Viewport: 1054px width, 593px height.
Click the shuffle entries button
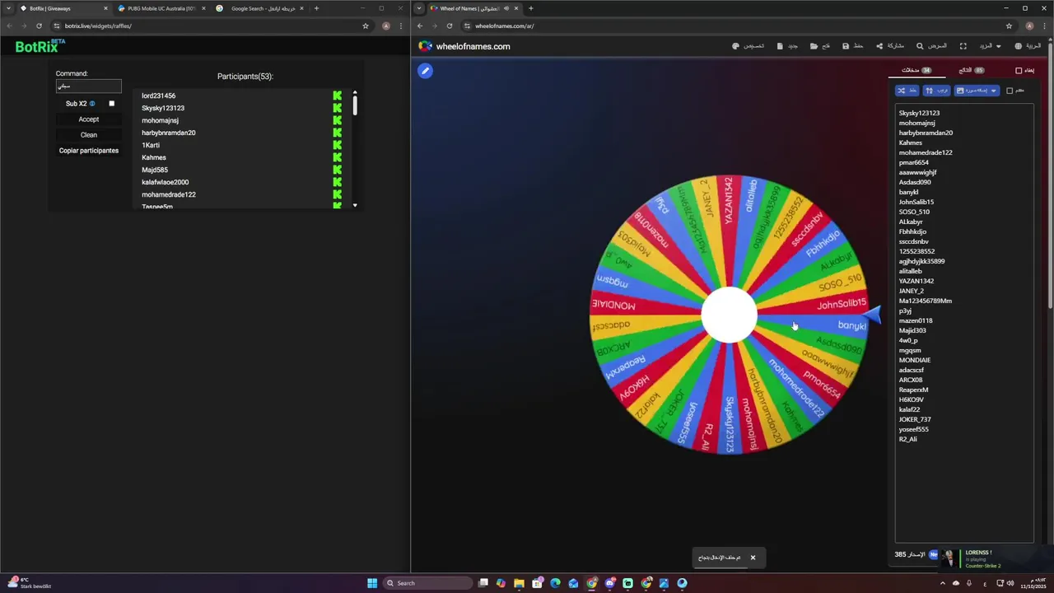[x=907, y=91]
